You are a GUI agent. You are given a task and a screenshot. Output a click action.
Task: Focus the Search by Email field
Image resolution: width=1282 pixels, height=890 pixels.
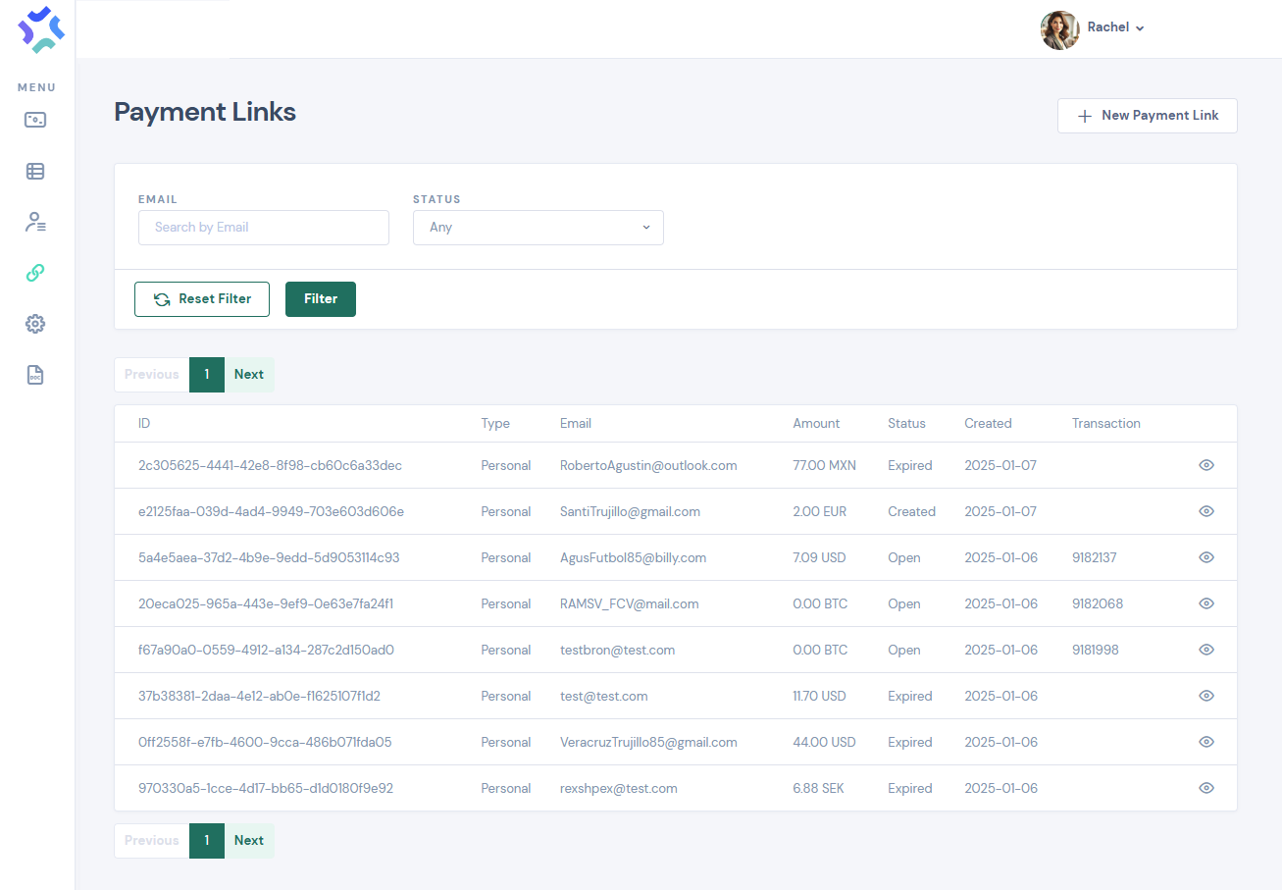point(263,228)
